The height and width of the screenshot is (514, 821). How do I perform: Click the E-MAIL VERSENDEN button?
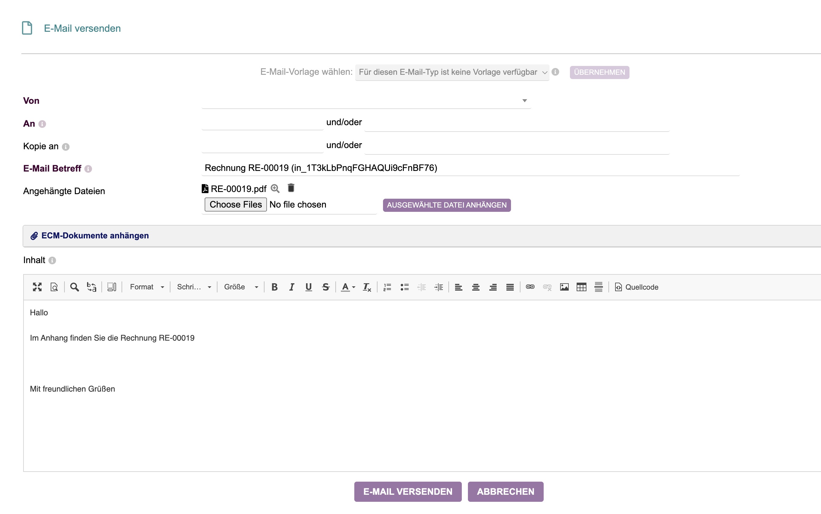tap(407, 491)
